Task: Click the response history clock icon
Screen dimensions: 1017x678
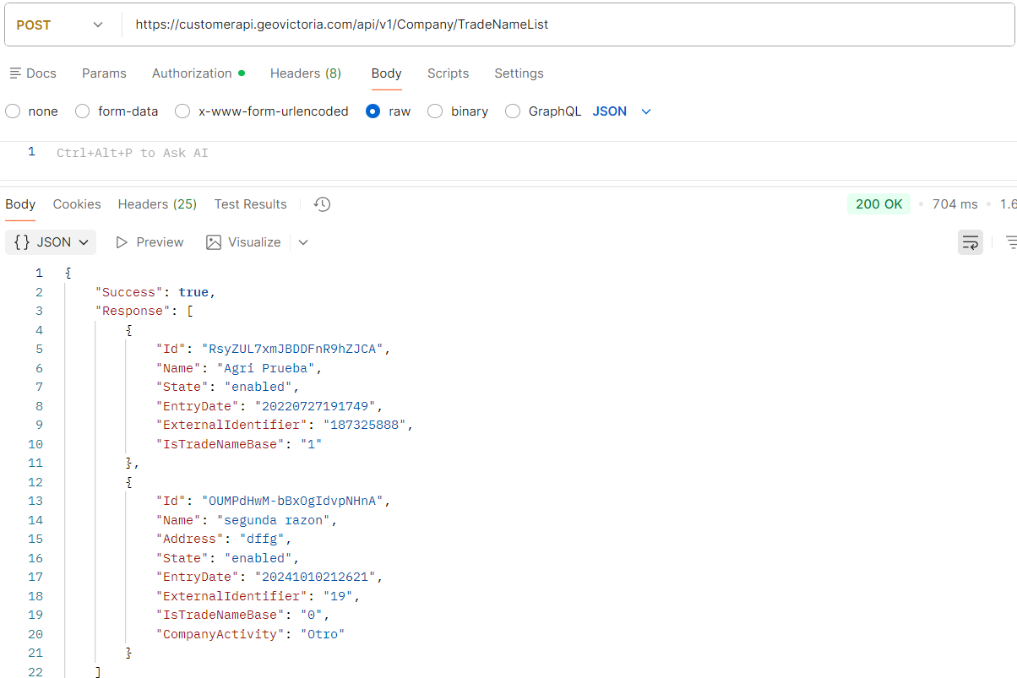Action: 321,204
